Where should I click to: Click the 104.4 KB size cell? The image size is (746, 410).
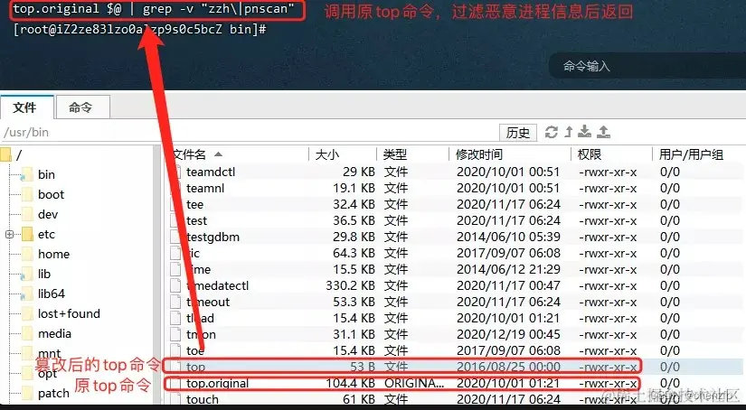[350, 383]
